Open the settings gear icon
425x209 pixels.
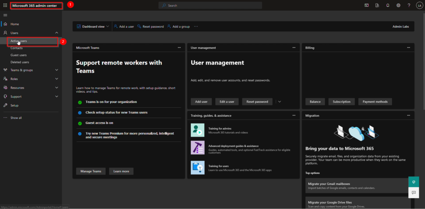pos(398,5)
